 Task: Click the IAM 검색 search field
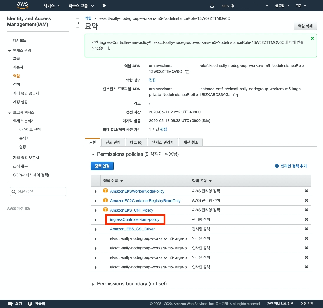coord(41,192)
